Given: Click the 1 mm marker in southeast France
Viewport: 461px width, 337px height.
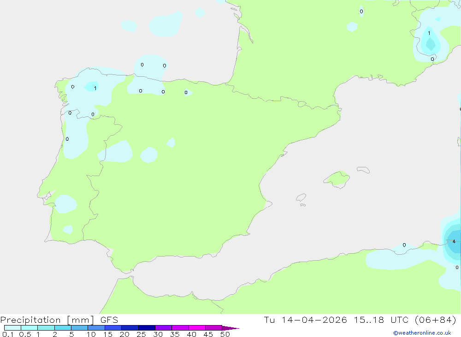Looking at the screenshot, I should click(x=429, y=33).
